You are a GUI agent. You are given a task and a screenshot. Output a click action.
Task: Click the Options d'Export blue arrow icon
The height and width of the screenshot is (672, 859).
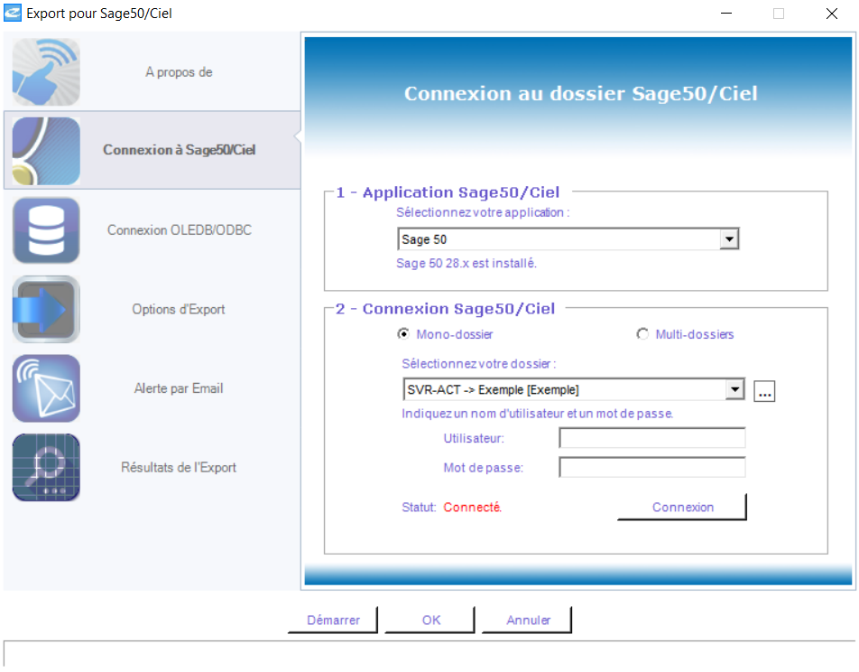(x=46, y=309)
